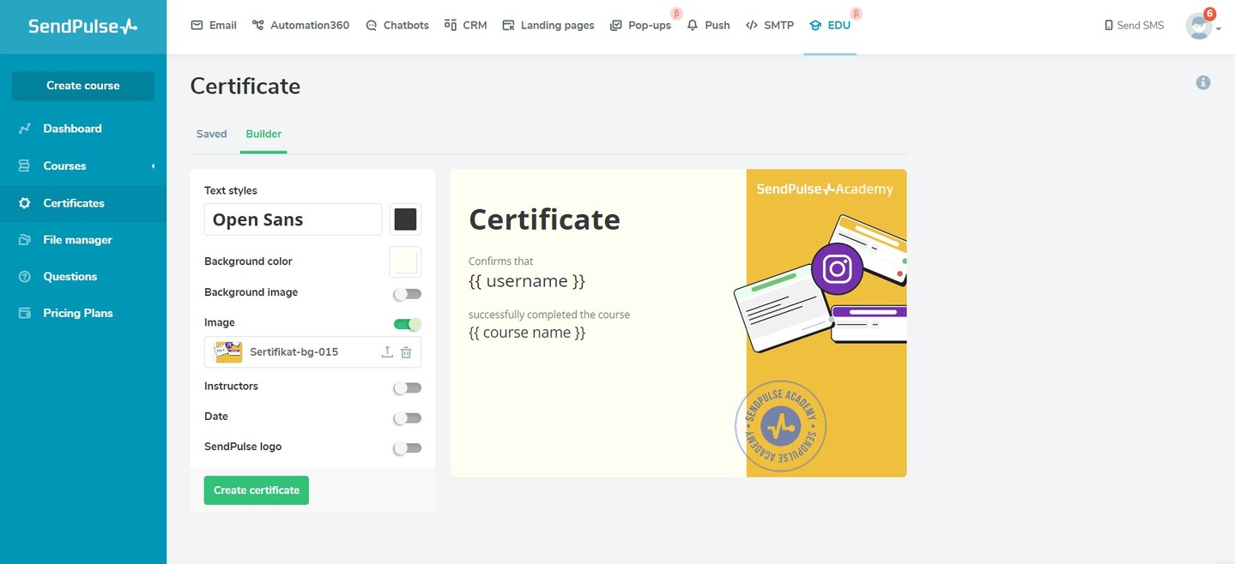Click the Landing pages icon

508,25
